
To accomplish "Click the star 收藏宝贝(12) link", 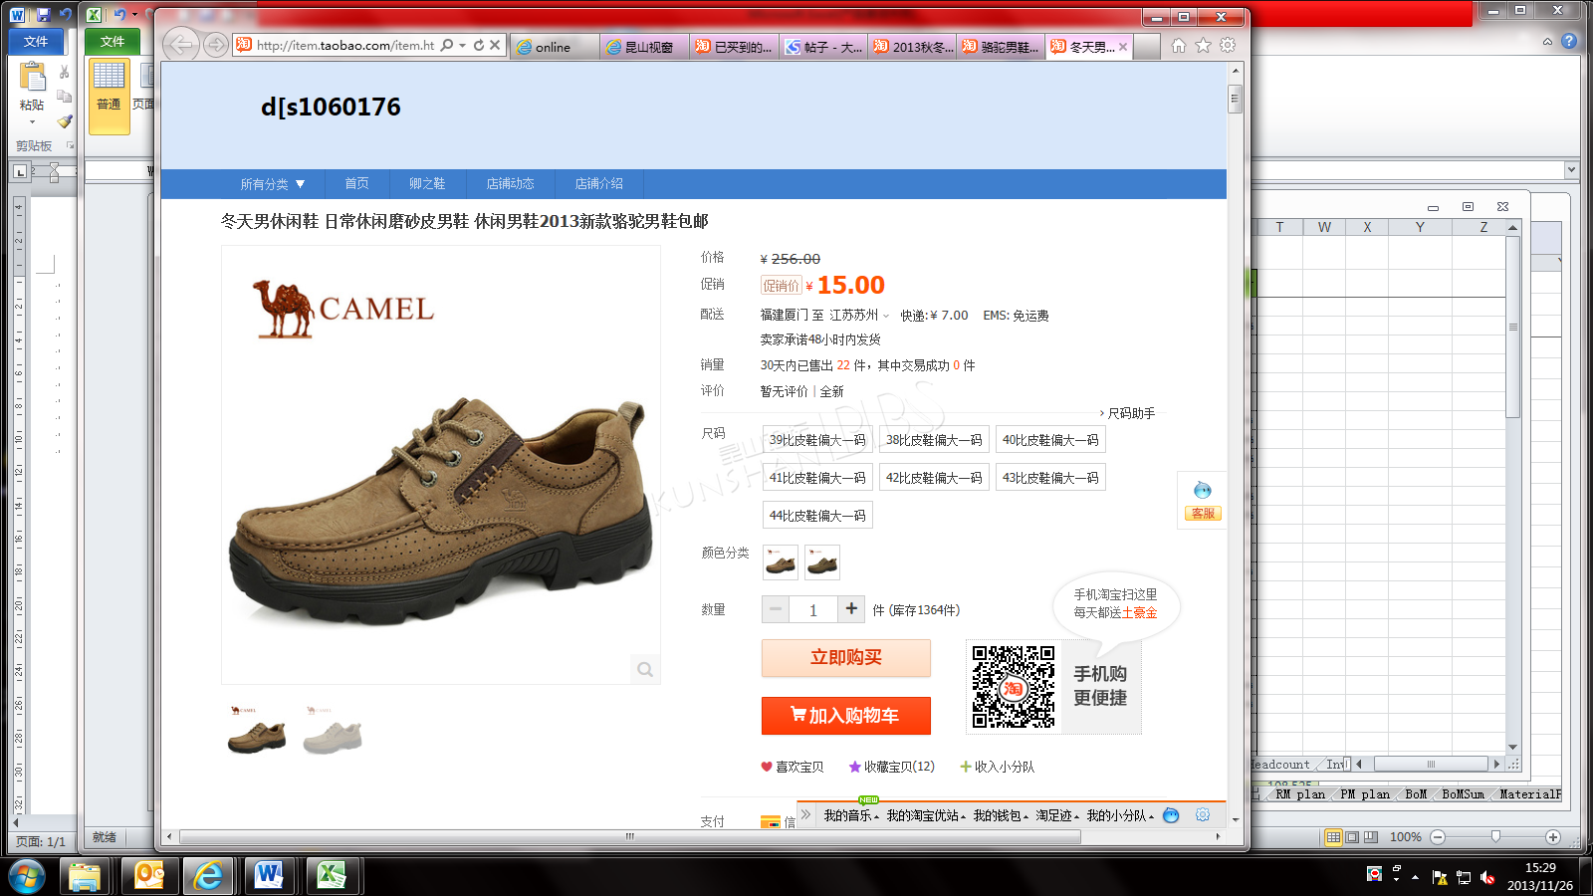I will (x=892, y=767).
